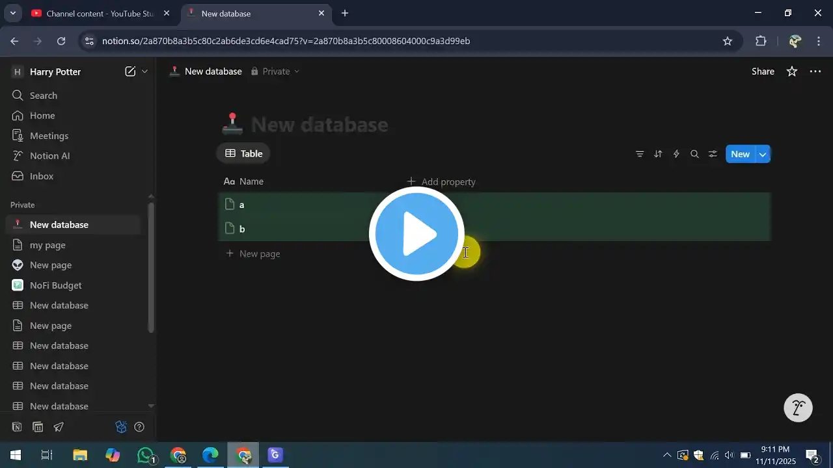Show hidden system tray icons
This screenshot has width=833, height=468.
click(x=666, y=455)
